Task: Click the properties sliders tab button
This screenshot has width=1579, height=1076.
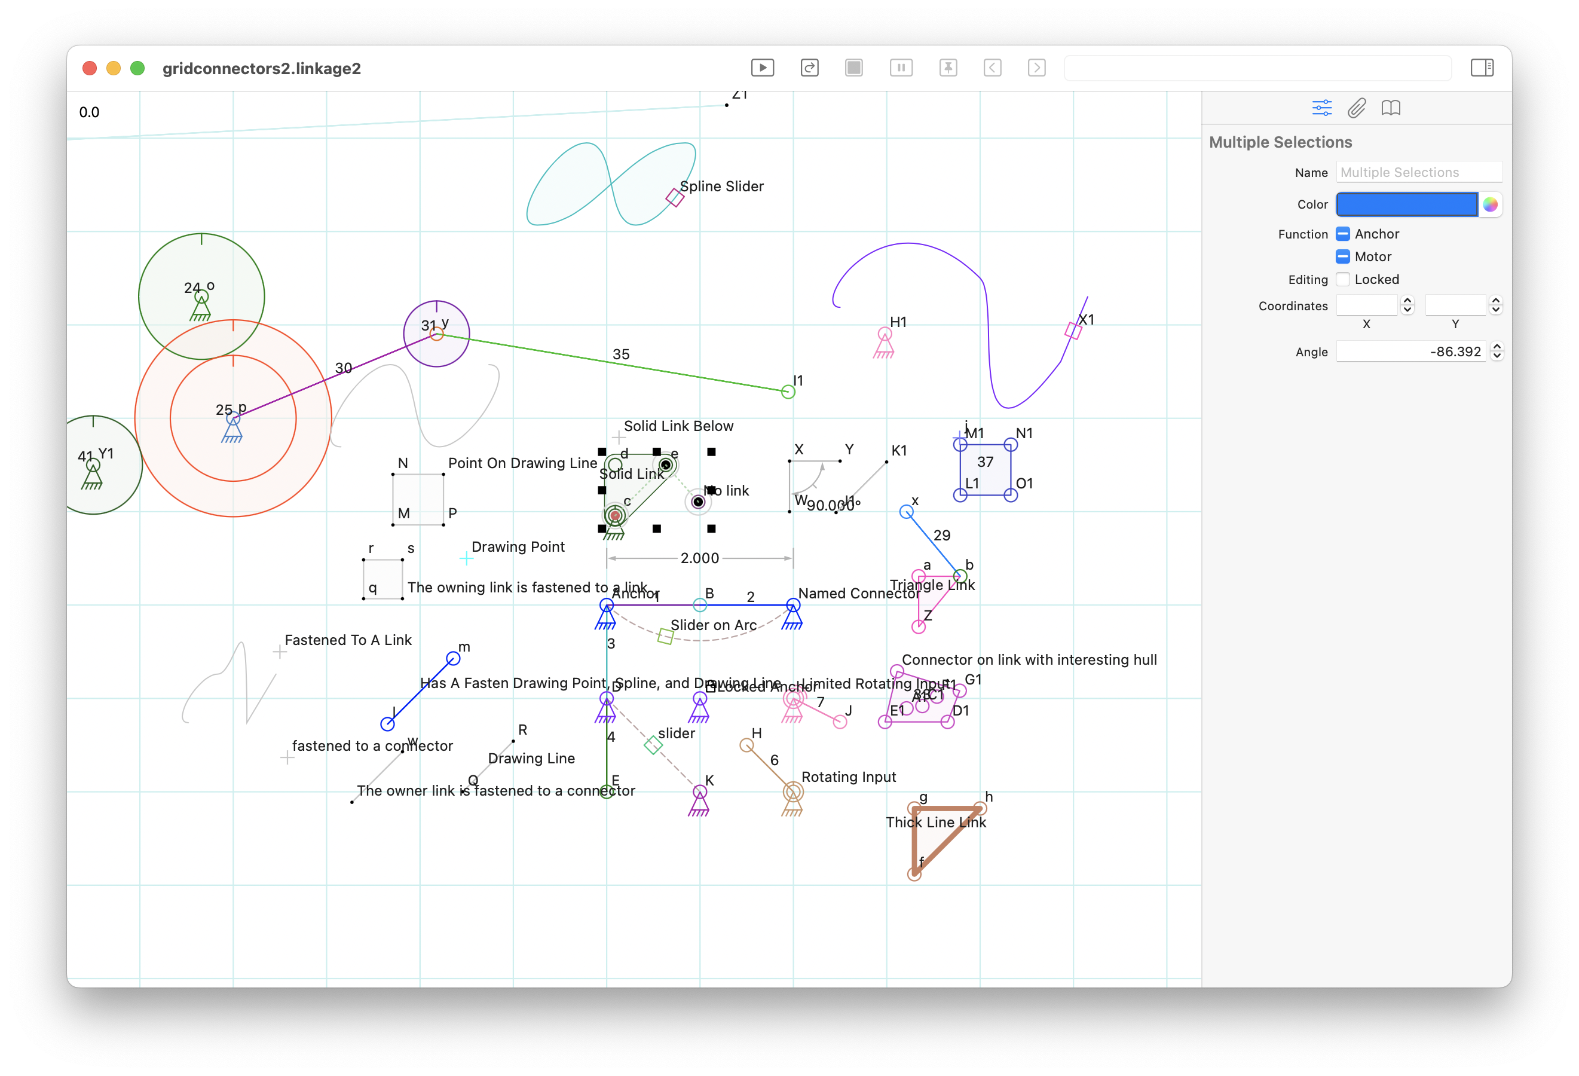Action: [x=1321, y=108]
